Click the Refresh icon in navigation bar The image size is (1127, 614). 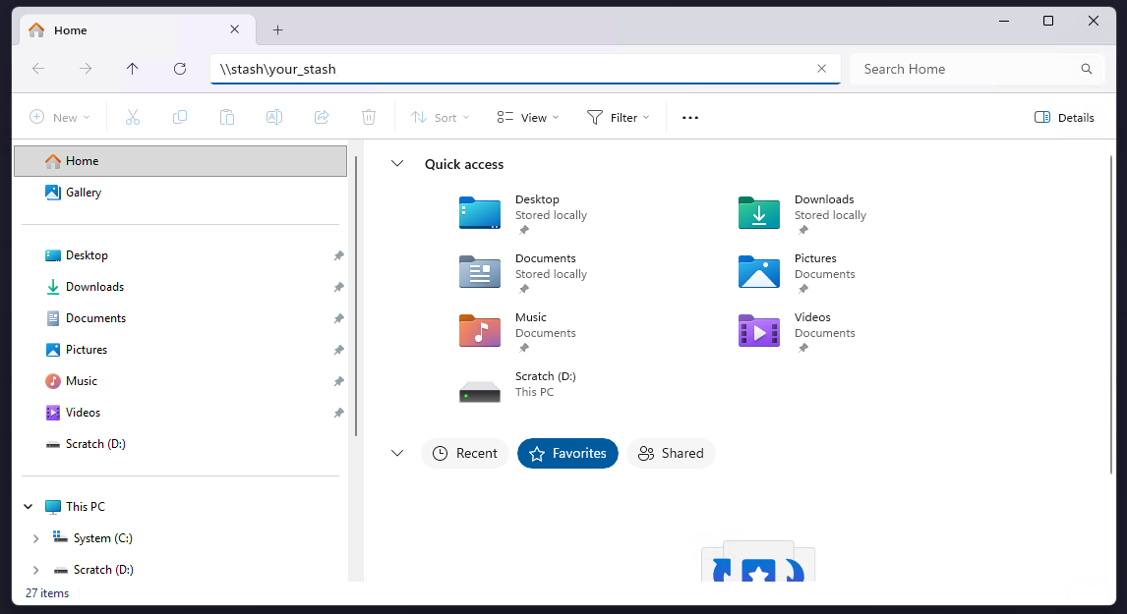[180, 69]
